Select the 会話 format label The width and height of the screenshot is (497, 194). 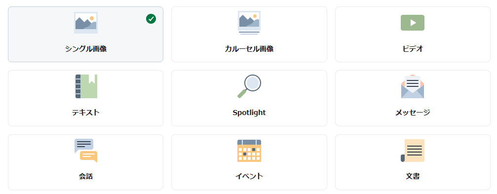click(85, 176)
